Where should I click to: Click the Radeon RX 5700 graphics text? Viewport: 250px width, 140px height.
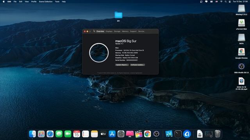(130, 58)
